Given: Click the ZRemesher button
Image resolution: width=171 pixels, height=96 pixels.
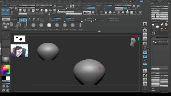Looking at the screenshot, I should (119, 9).
